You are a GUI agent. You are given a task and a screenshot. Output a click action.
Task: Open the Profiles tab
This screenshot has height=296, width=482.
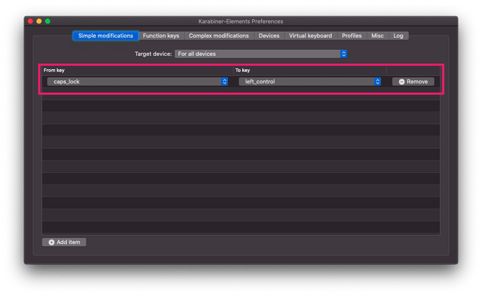point(352,35)
